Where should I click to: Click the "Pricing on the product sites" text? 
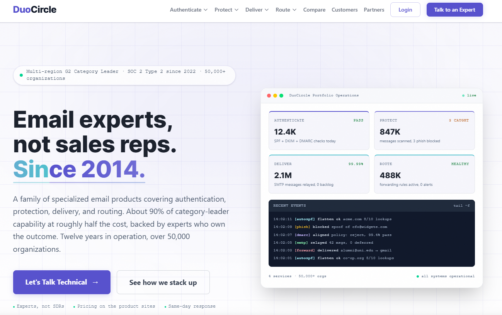116,306
